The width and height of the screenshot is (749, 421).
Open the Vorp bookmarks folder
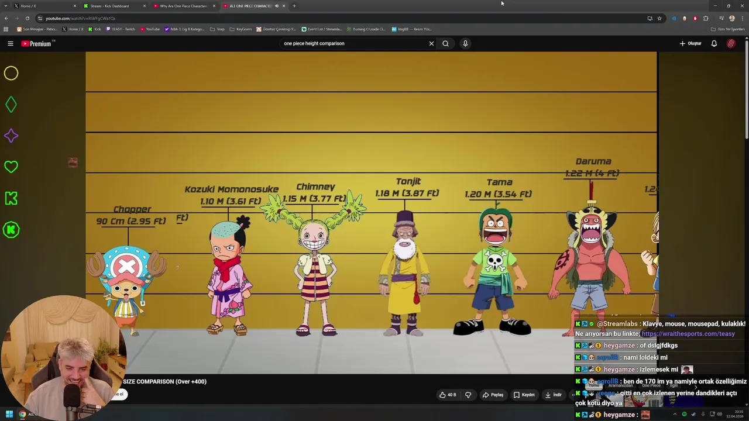click(x=217, y=29)
